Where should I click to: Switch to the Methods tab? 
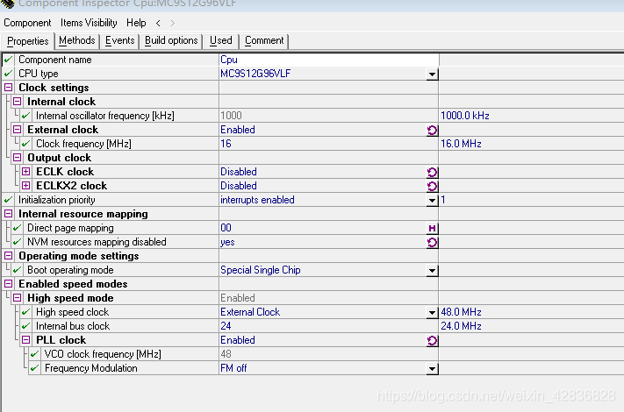click(77, 40)
